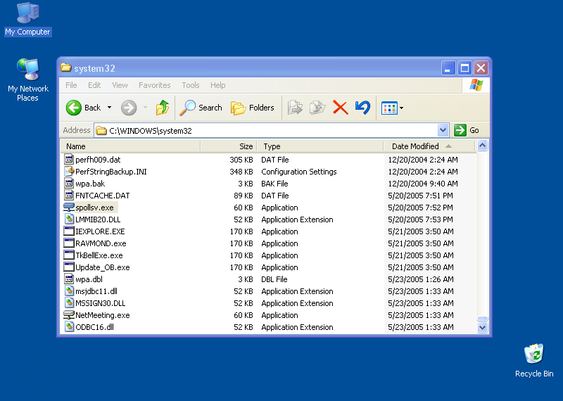Screen dimensions: 563x401
Task: Click the address field path text
Action: (x=151, y=131)
